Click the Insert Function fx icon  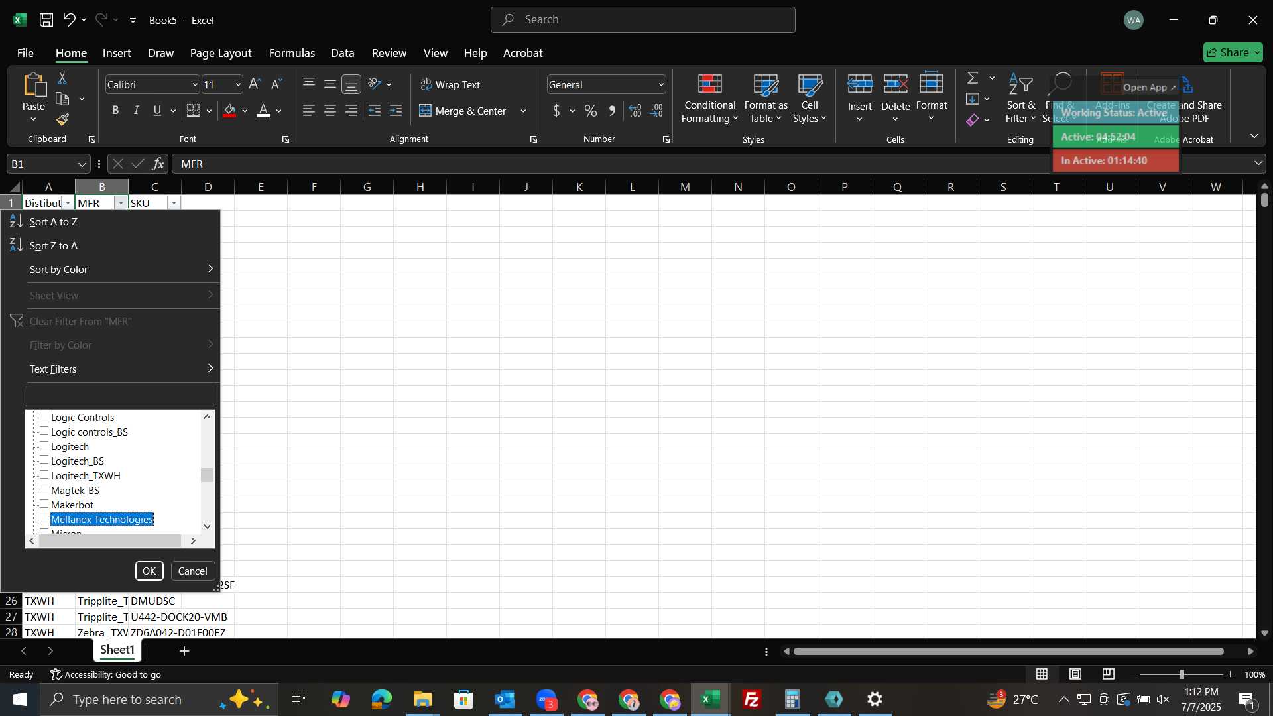[x=158, y=164]
